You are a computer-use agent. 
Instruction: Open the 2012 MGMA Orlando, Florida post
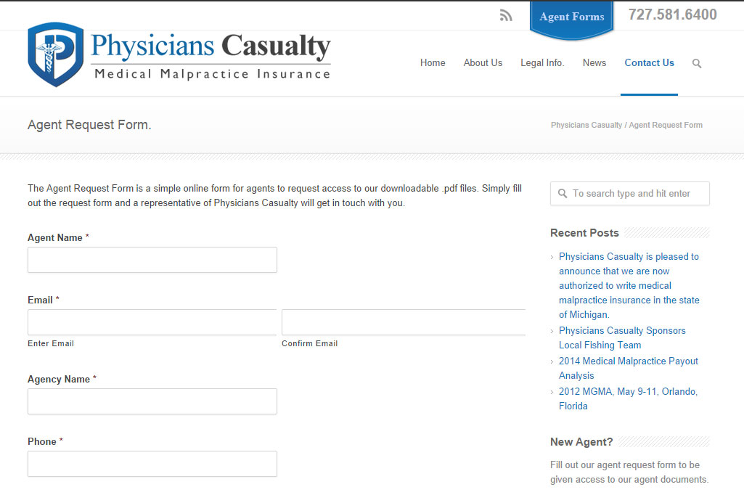628,398
